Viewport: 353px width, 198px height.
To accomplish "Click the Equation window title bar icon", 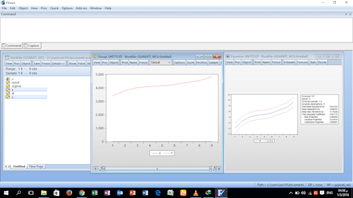I will [228, 56].
